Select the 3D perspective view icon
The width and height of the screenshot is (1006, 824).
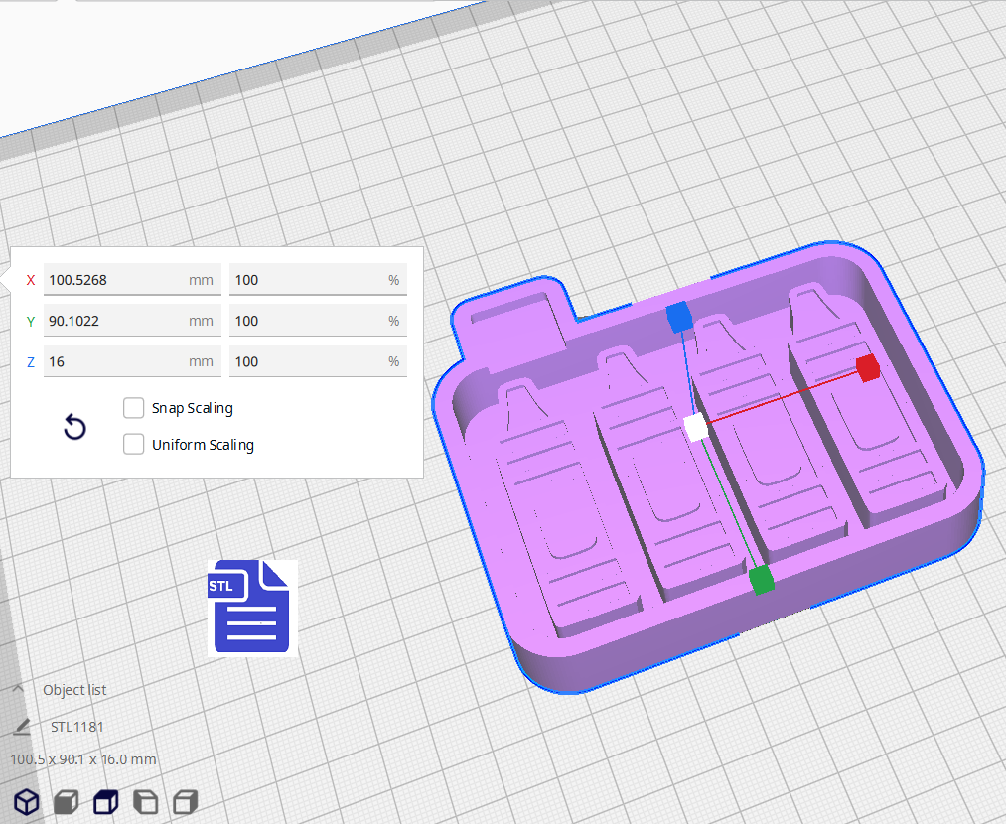27,802
